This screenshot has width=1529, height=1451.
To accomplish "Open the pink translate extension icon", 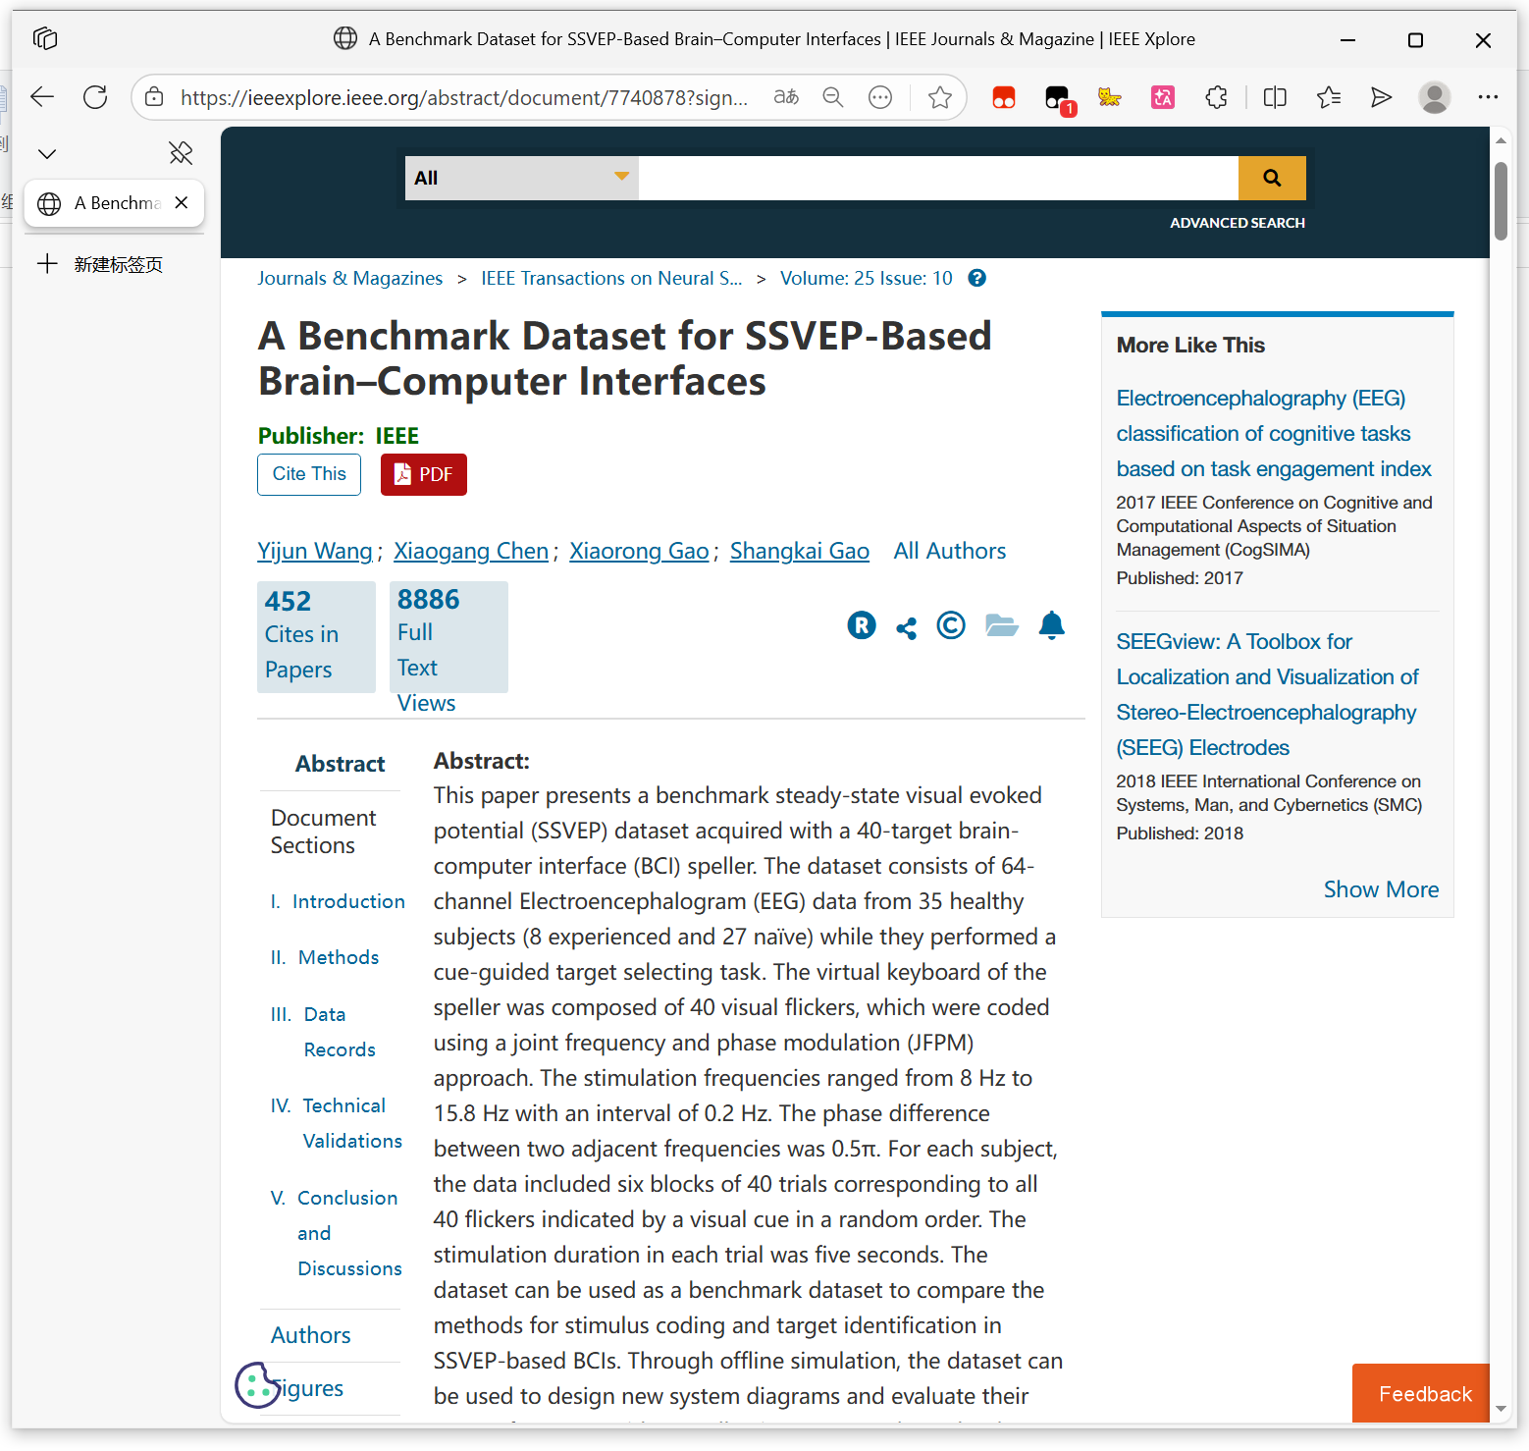I will point(1163,97).
